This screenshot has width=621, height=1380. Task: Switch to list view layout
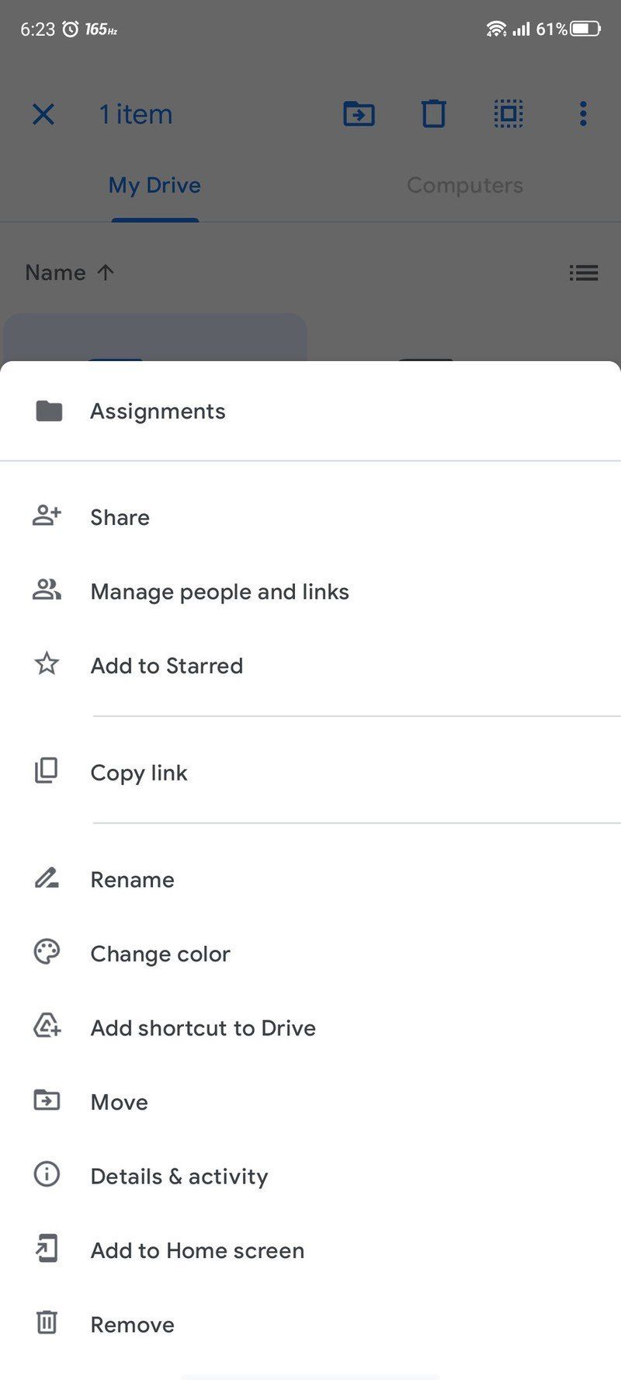coord(585,273)
